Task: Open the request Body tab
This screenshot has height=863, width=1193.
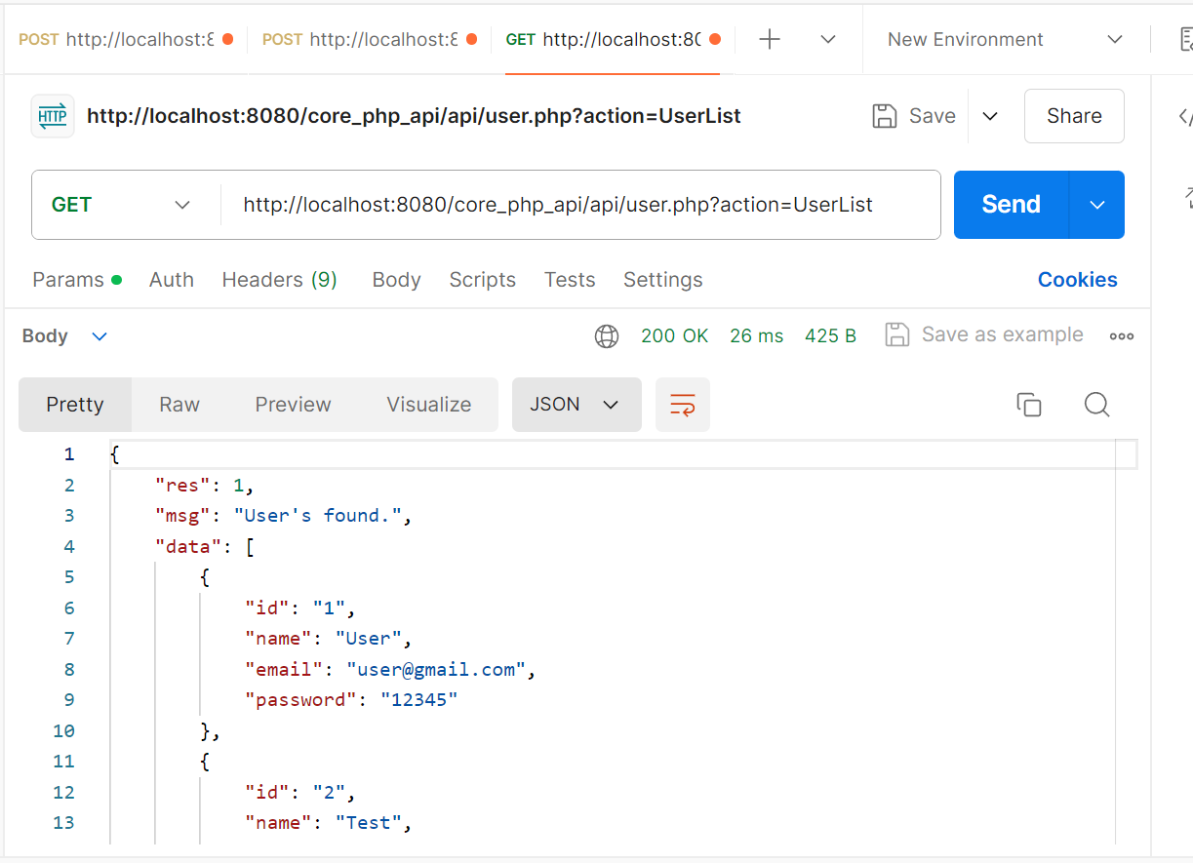Action: tap(397, 280)
